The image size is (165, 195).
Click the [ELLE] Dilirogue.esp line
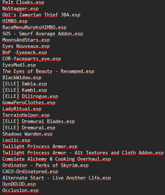(30, 96)
